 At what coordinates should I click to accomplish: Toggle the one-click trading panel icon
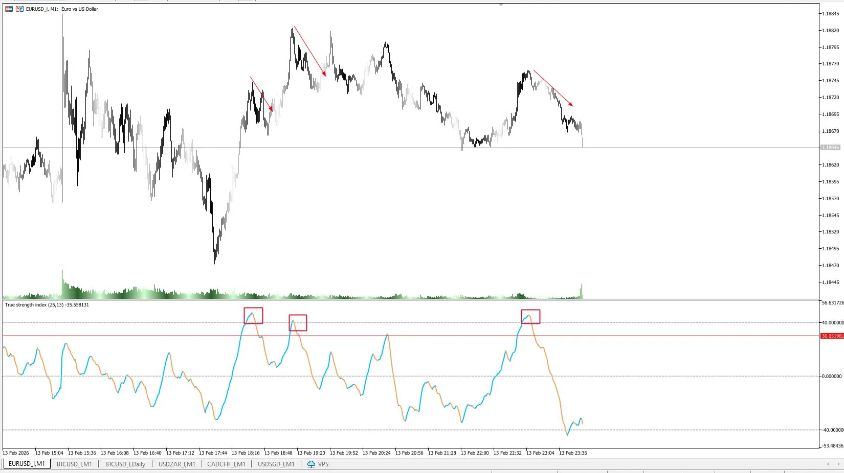(19, 9)
